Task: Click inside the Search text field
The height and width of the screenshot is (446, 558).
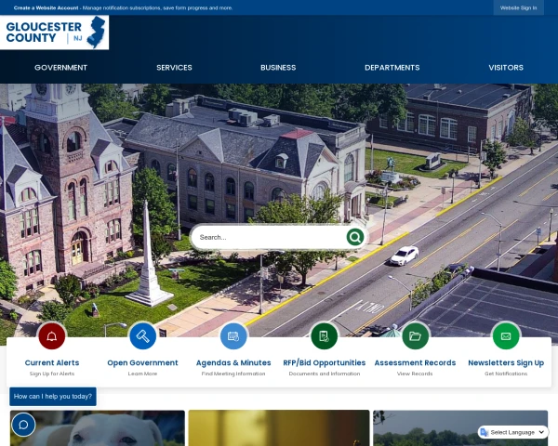Action: 270,237
